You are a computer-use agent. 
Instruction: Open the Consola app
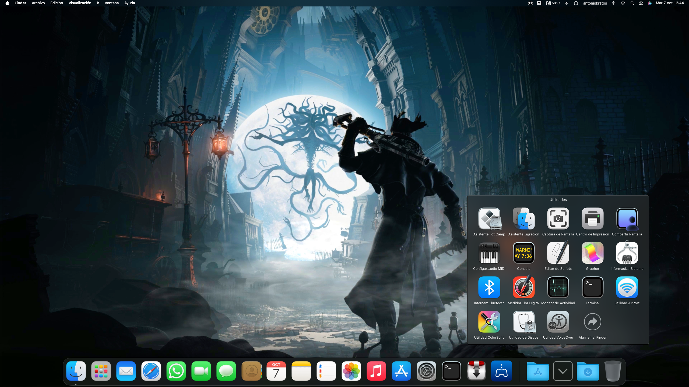(523, 253)
